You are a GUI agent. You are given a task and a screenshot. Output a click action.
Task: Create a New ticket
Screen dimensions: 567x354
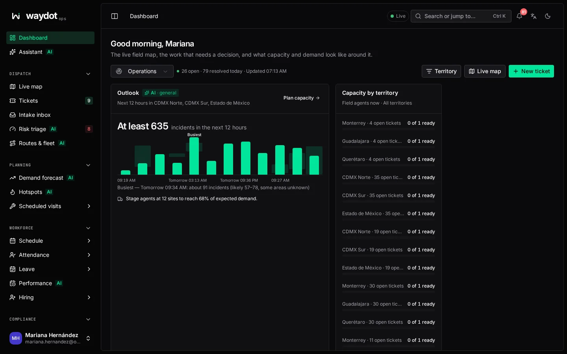pos(531,71)
